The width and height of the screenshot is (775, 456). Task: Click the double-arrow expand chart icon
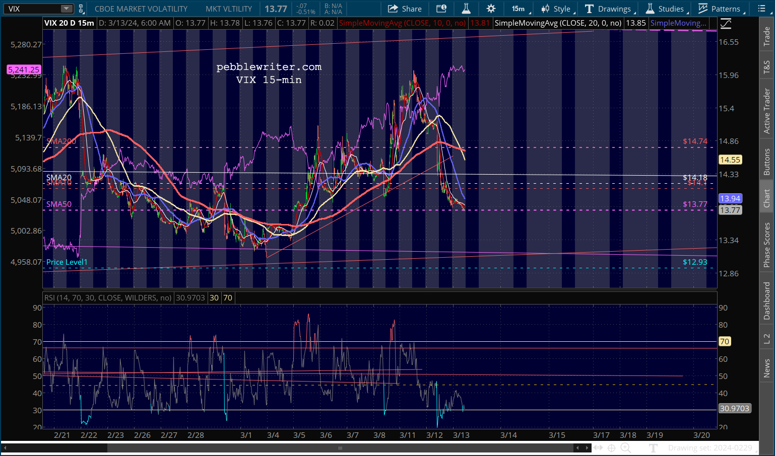598,448
